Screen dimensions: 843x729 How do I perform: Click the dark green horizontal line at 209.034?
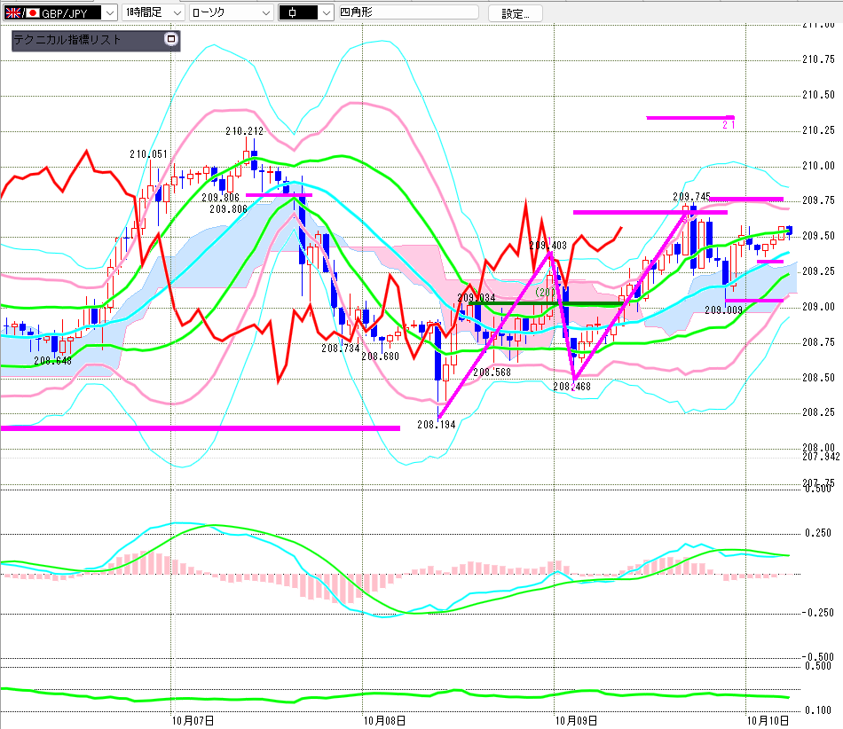point(545,303)
